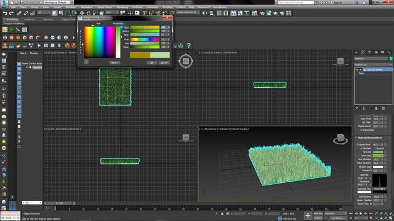394x221 pixels.
Task: Collapse the Material Parameters rollout
Action: pos(369,138)
